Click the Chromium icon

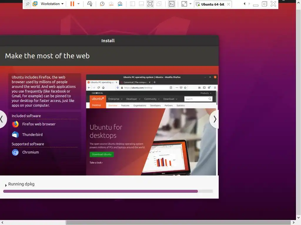point(15,152)
